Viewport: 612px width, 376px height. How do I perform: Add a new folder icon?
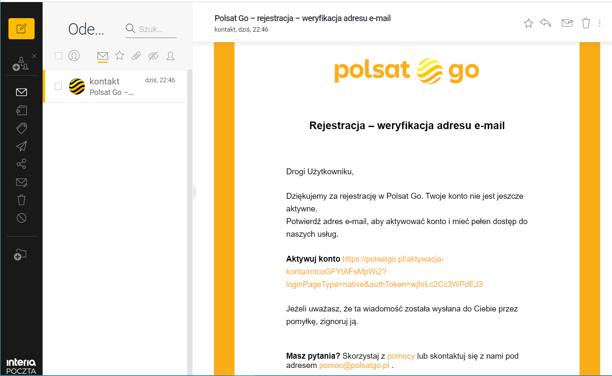point(20,254)
